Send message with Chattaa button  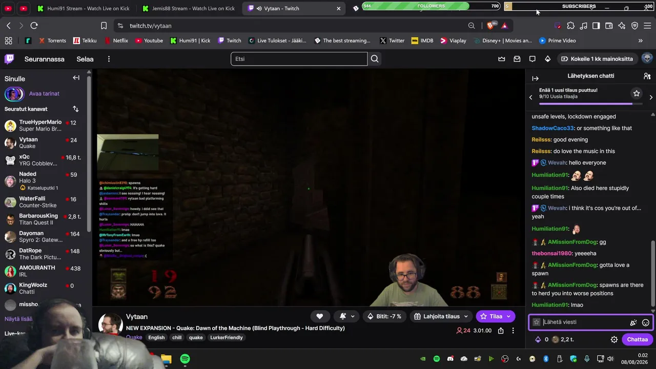click(637, 339)
